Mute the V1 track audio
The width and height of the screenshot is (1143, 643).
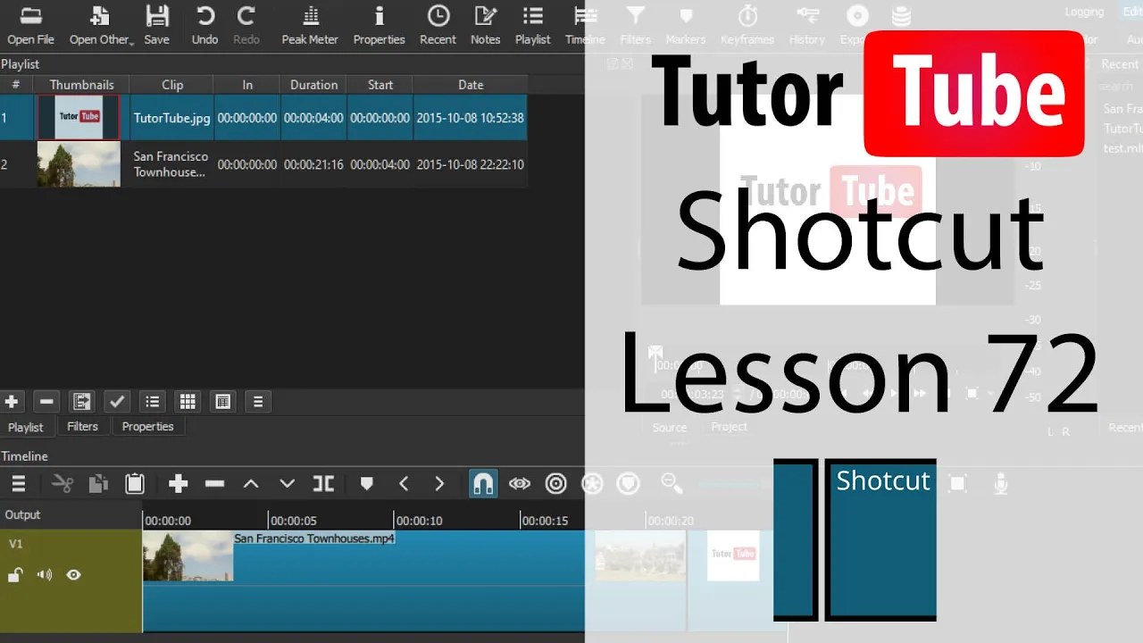pos(45,575)
